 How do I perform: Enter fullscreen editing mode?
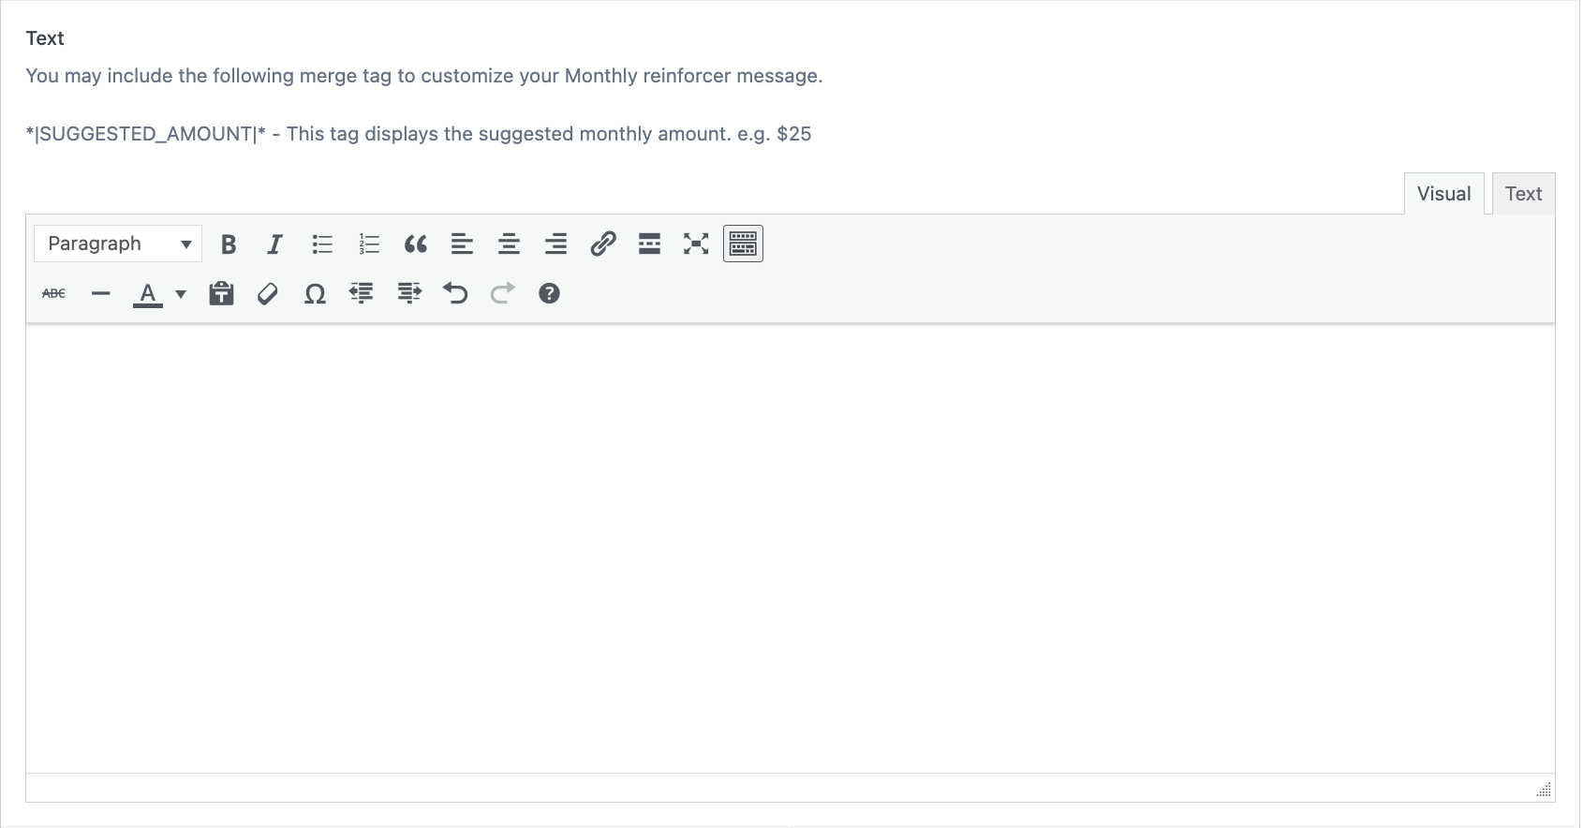coord(696,244)
